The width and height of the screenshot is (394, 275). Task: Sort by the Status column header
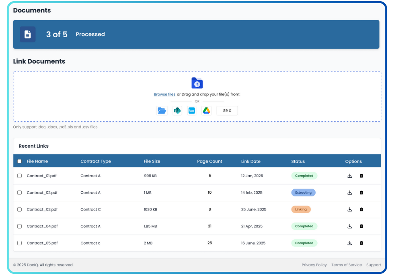click(x=298, y=161)
